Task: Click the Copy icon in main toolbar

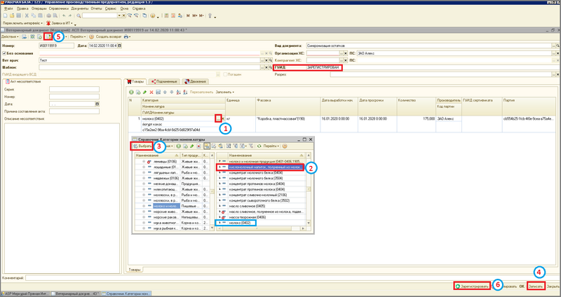Action: (33, 15)
